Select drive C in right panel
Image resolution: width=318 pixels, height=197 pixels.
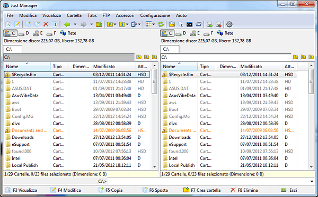(x=167, y=33)
